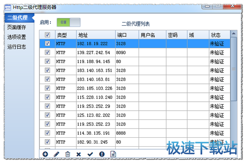Viewport: 246px width, 163px height.
Task: Uncheck the 119.253.252.23 row checkbox
Action: 48,124
